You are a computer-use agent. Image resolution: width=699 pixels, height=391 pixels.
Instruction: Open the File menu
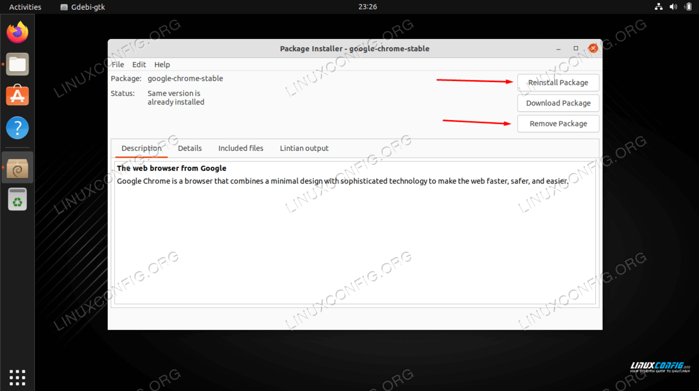click(x=118, y=65)
